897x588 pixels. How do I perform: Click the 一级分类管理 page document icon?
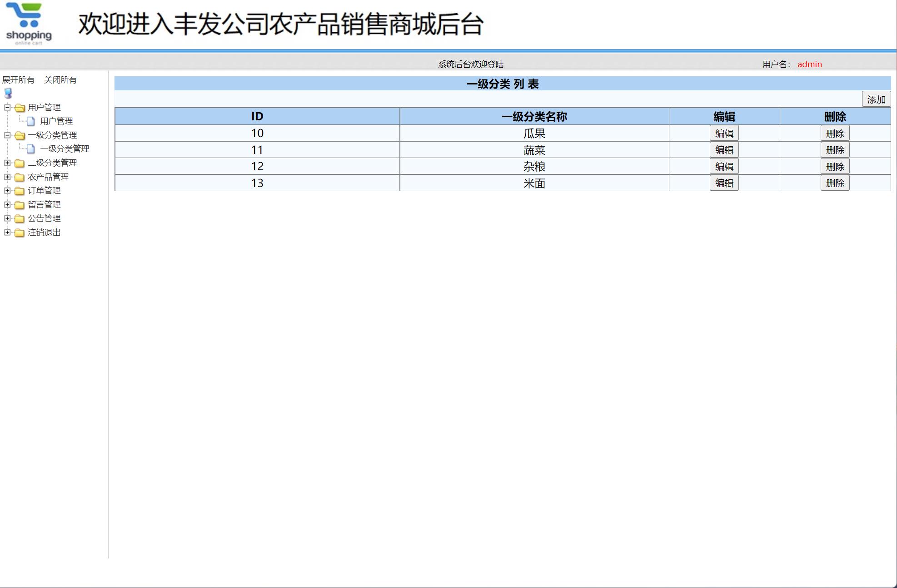[x=31, y=148]
